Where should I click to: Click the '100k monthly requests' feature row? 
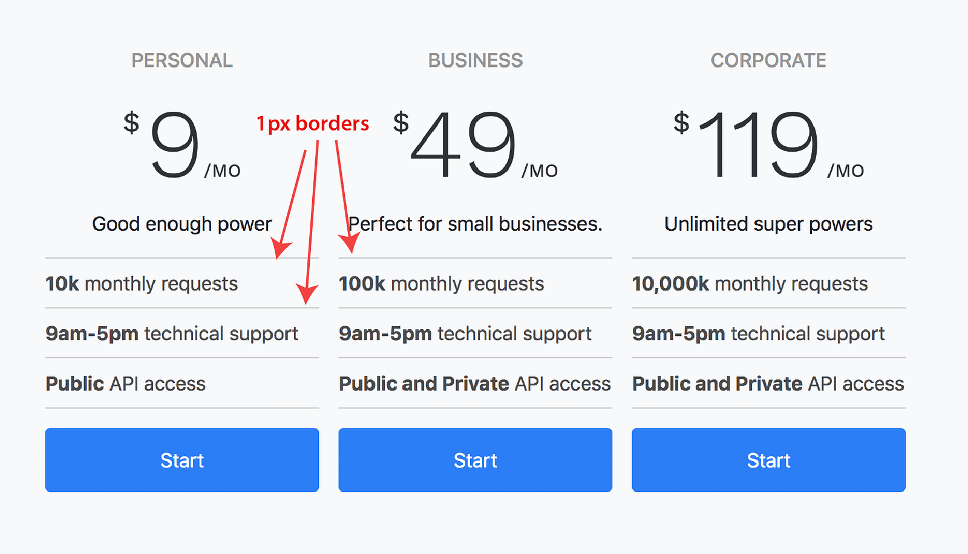tap(476, 283)
